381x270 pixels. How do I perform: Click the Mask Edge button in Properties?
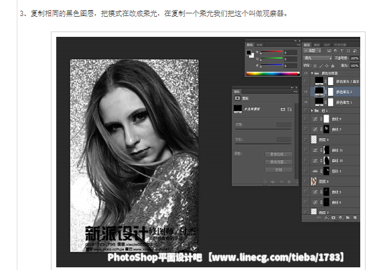[279, 154]
